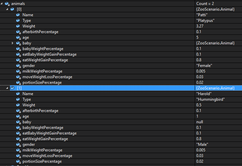Select milkWeightPercentage label under Patti
This screenshot has width=242, height=166.
click(42, 71)
